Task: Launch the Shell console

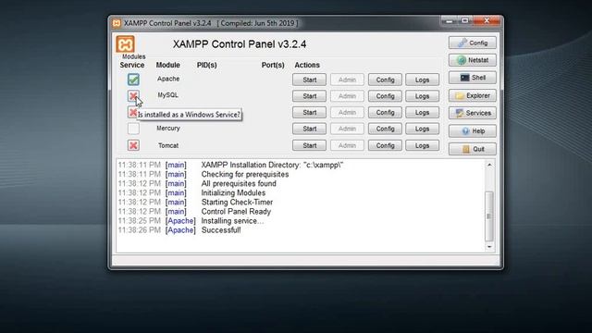Action: tap(473, 78)
